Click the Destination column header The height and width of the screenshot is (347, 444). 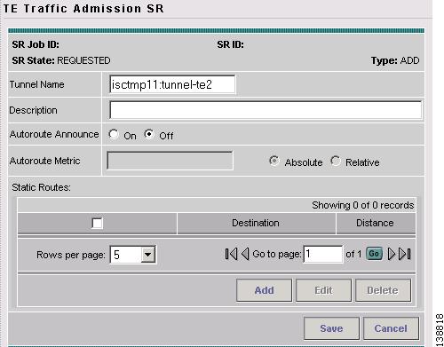click(x=256, y=223)
